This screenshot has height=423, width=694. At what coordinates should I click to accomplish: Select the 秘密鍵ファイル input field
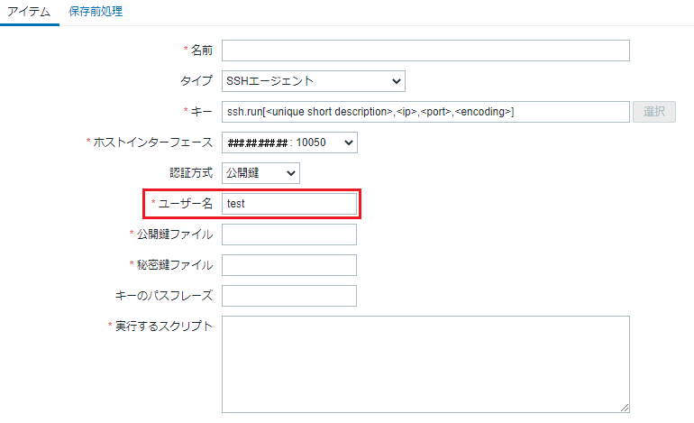[289, 265]
